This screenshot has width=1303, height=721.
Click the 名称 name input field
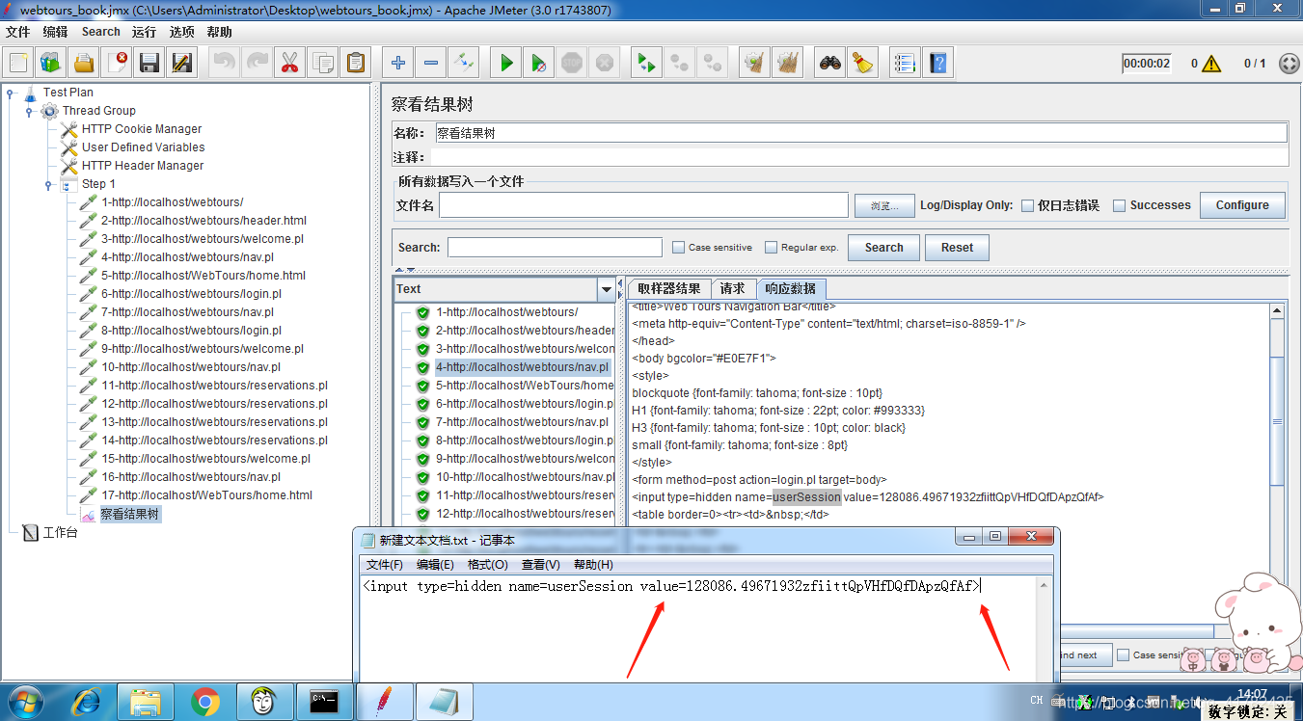tap(860, 133)
